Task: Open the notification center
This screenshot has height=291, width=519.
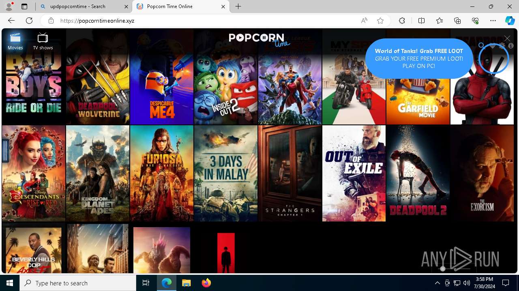Action: tap(506, 283)
